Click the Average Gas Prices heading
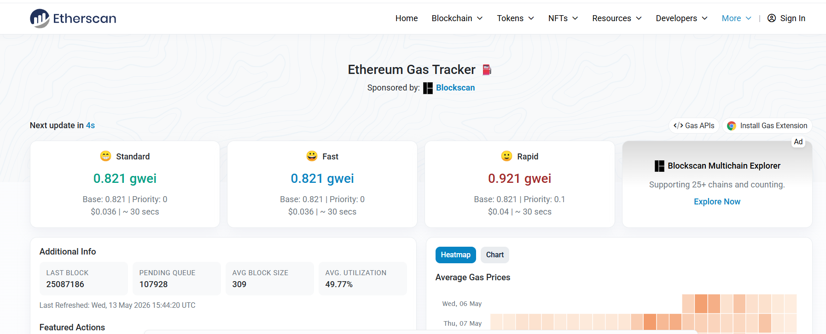Screen dimensions: 826x334 point(473,277)
